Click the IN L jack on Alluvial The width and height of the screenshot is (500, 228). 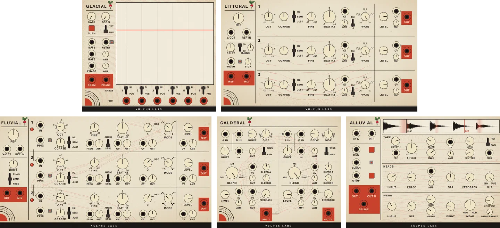tap(356, 133)
